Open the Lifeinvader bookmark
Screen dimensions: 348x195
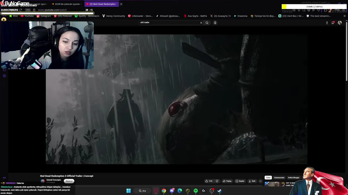[140, 16]
